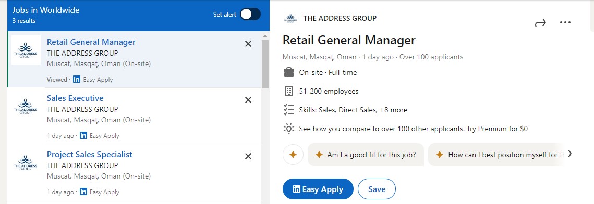The image size is (594, 204).
Task: Click the skills checklist icon
Action: click(289, 110)
